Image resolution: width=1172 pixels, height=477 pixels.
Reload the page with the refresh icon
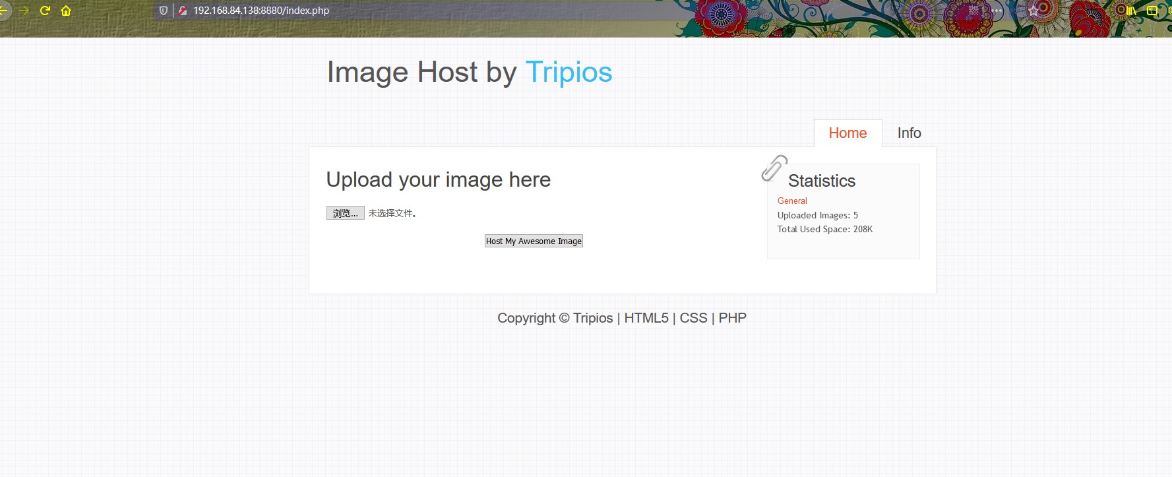45,11
